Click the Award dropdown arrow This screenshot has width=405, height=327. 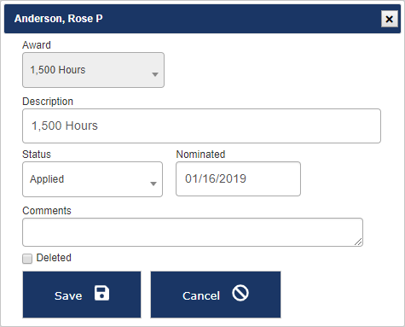[155, 74]
